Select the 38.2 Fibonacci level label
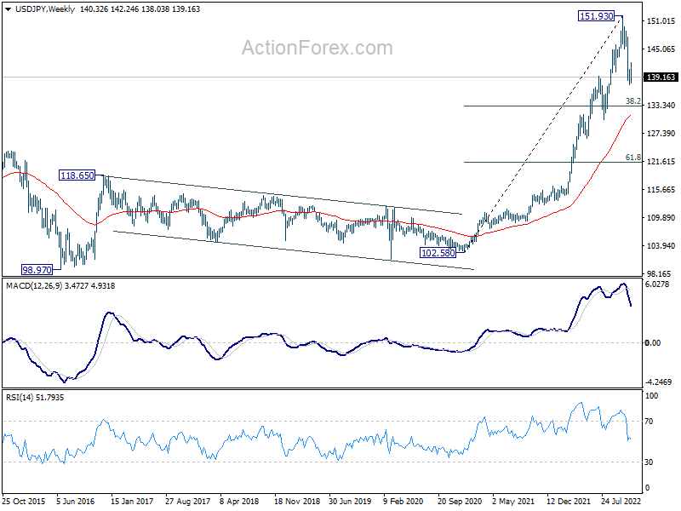Image resolution: width=681 pixels, height=511 pixels. [632, 101]
